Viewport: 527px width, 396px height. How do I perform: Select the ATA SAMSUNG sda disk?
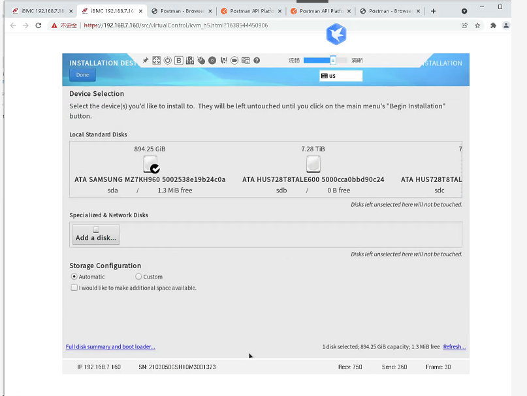coord(150,164)
